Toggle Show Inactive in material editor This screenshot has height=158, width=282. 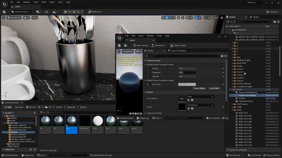click(x=141, y=46)
